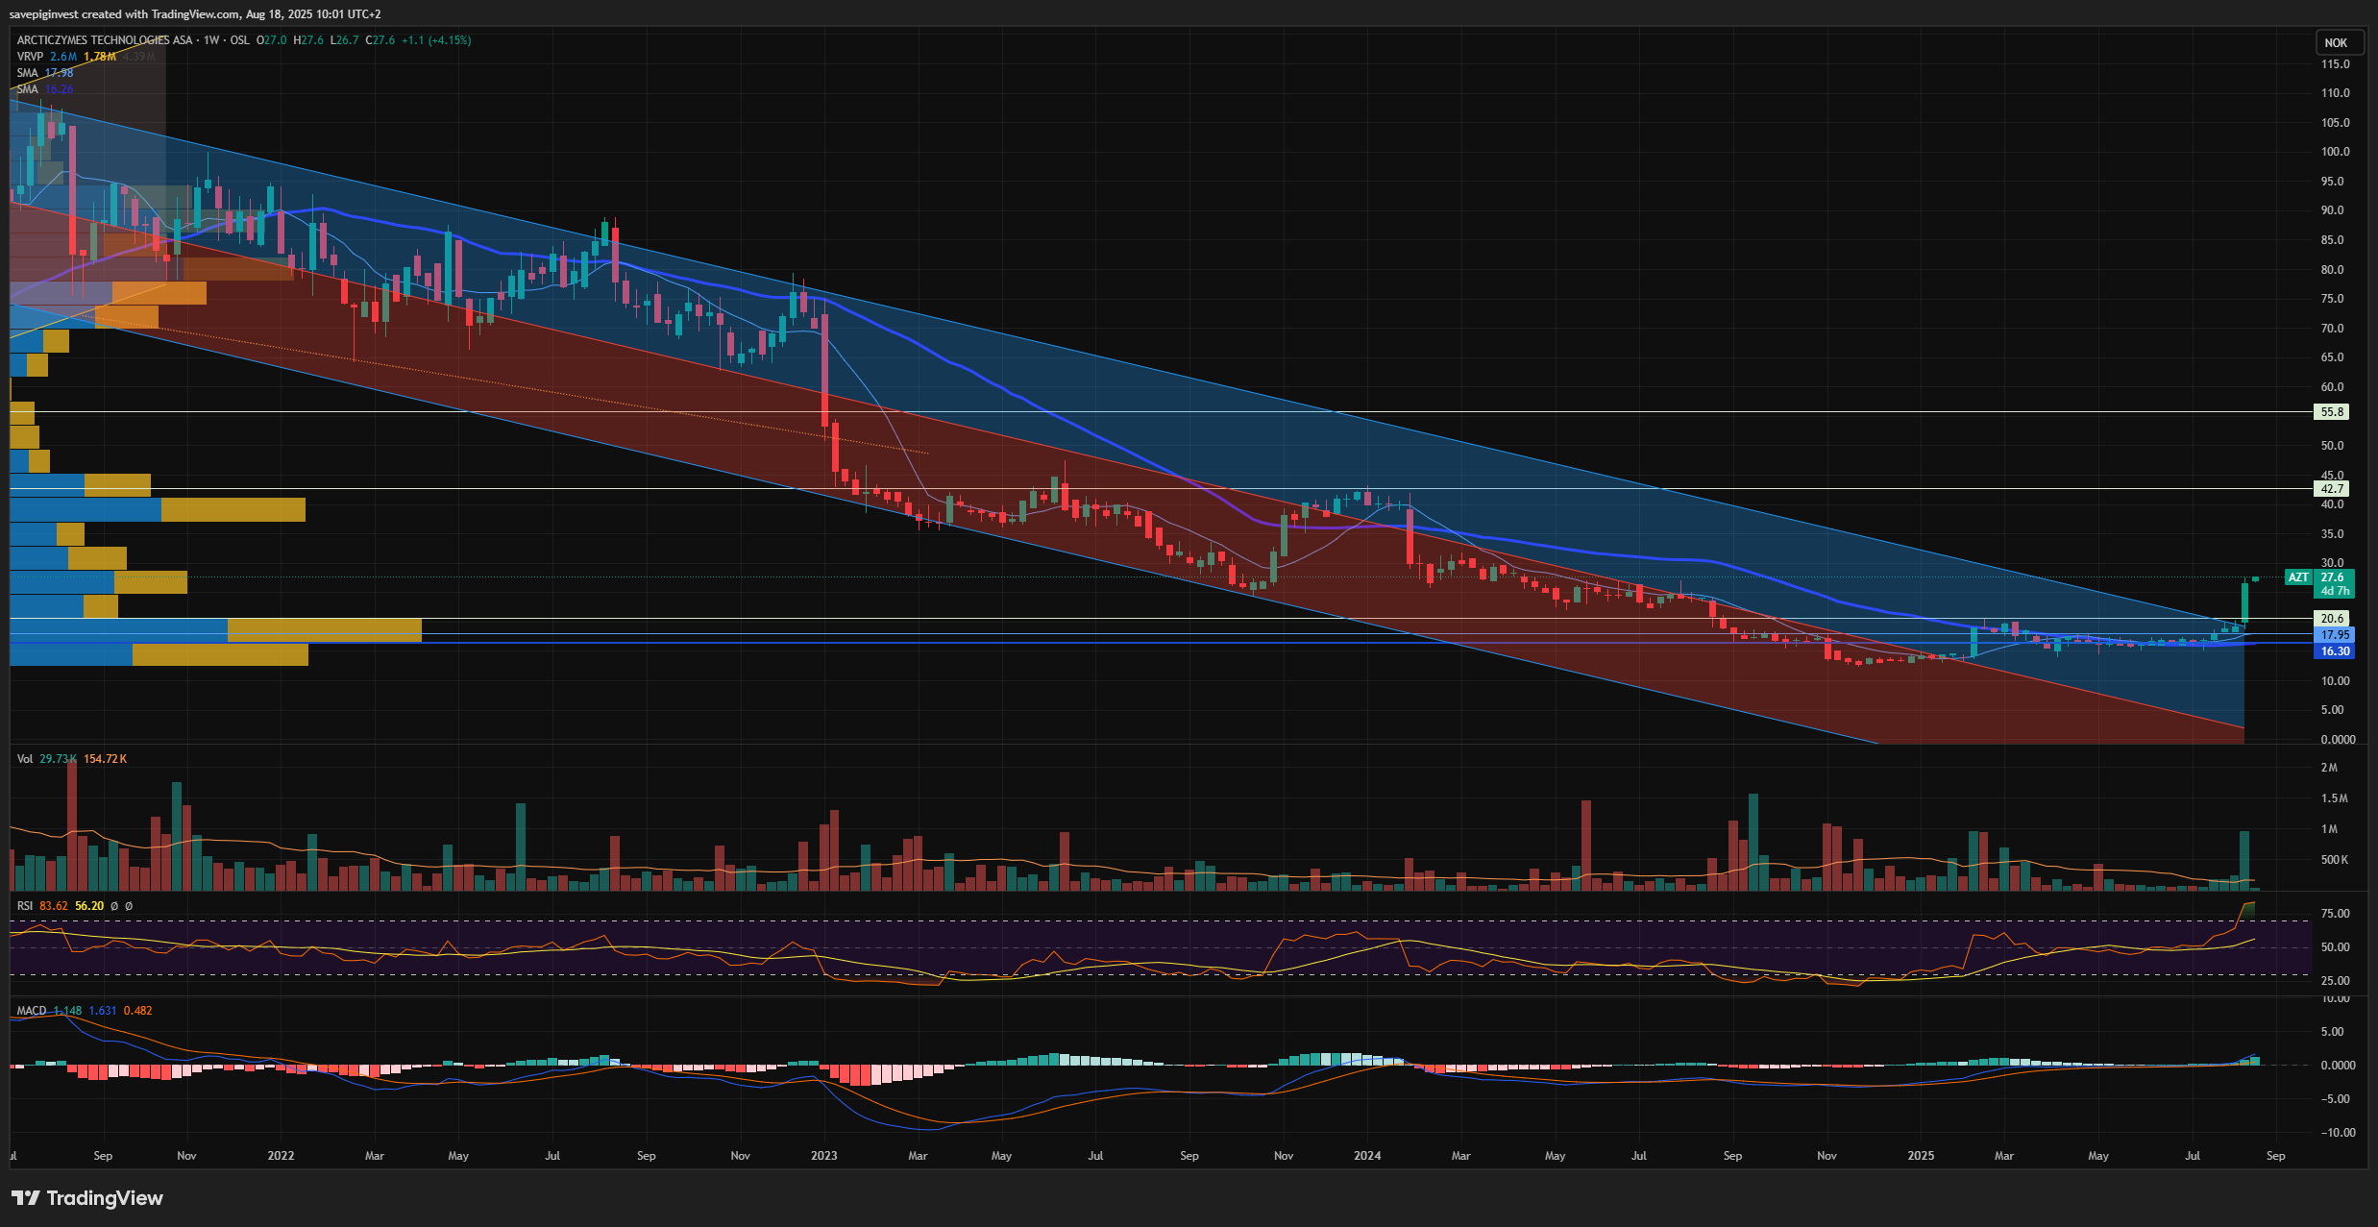Open the NOK currency selector
The height and width of the screenshot is (1227, 2378).
tap(2336, 42)
